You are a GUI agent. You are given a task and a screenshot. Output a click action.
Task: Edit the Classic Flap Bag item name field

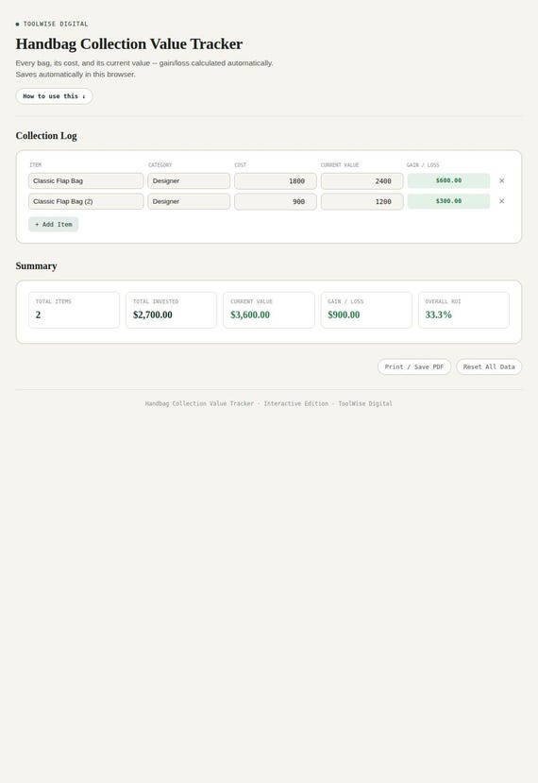click(x=86, y=180)
